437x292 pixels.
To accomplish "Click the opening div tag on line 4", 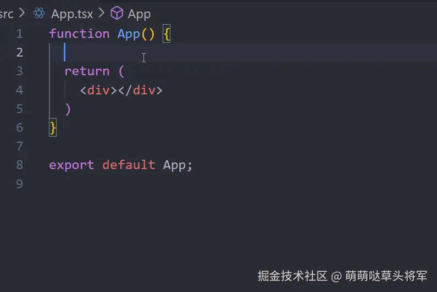I will 98,90.
